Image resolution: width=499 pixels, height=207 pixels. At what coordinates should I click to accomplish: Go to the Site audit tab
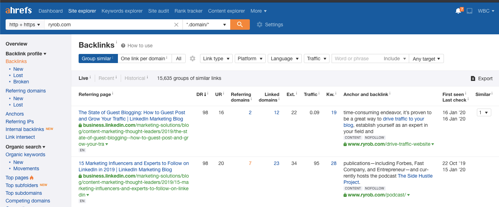pyautogui.click(x=159, y=11)
